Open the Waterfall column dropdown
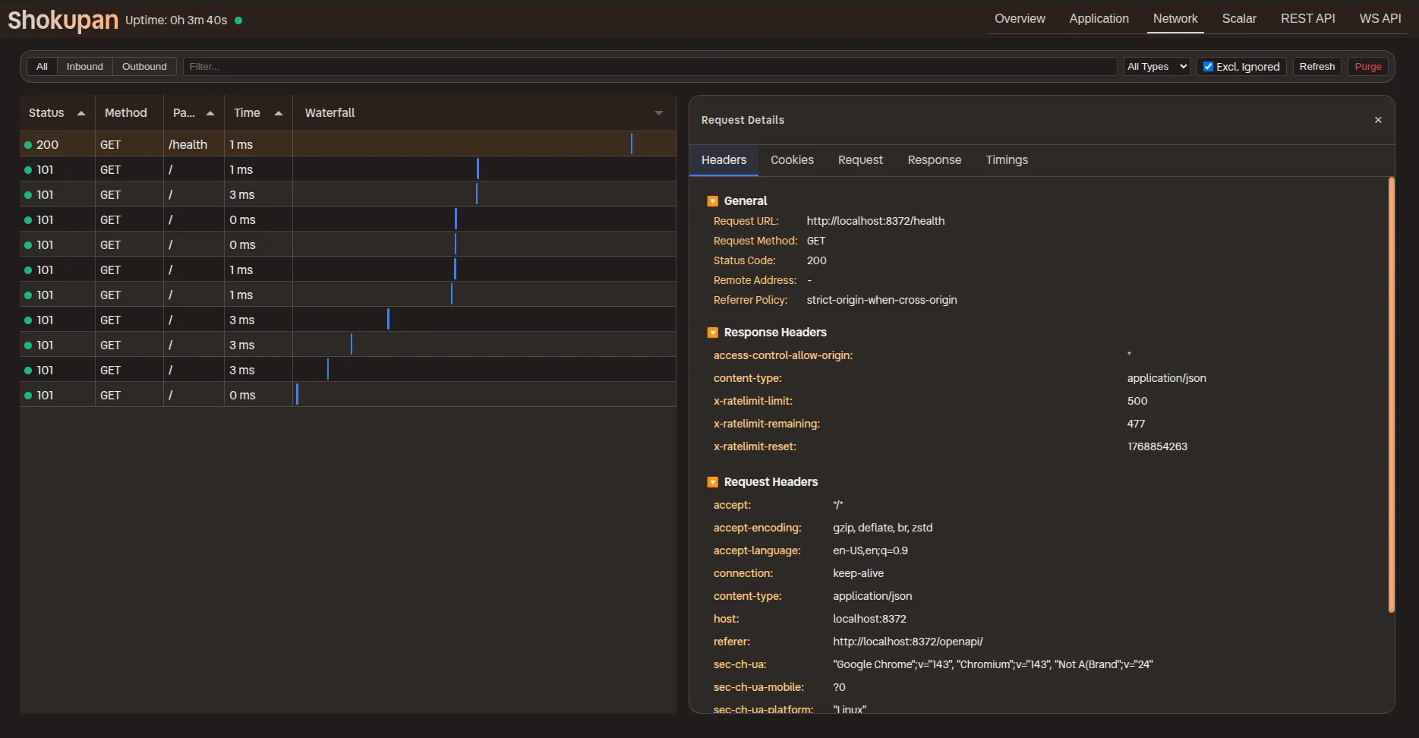1419x738 pixels. (x=658, y=112)
